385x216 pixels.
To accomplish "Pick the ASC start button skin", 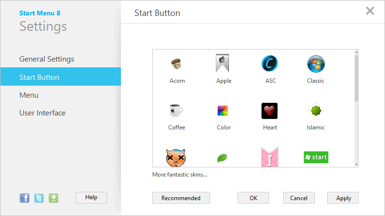I will point(270,64).
